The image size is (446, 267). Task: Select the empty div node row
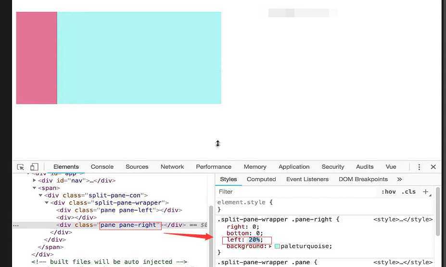[76, 218]
